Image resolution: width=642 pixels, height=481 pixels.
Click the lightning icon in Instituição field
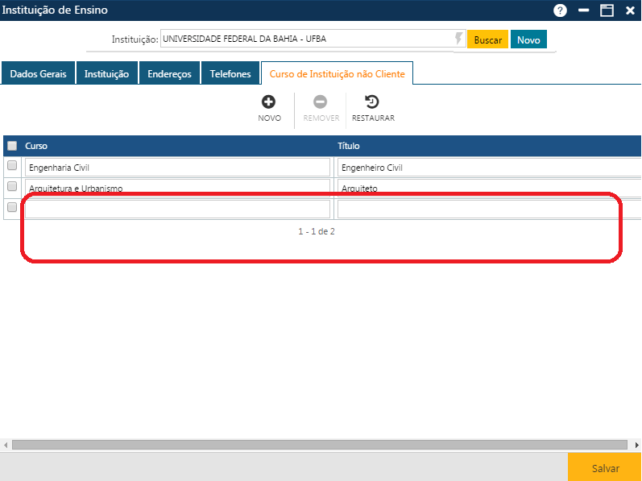(x=459, y=39)
